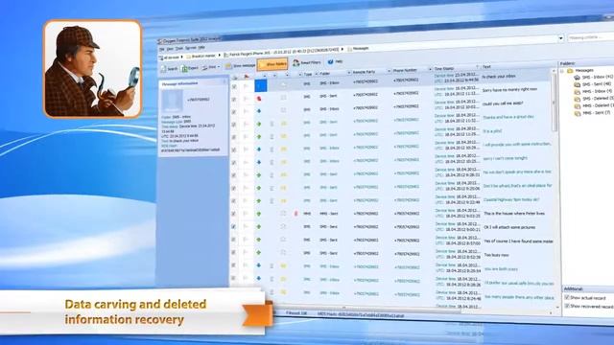Viewport: 614px width, 345px height.
Task: Click the attachment icon on 'This is the house where Peter lives' row
Action: tap(296, 214)
